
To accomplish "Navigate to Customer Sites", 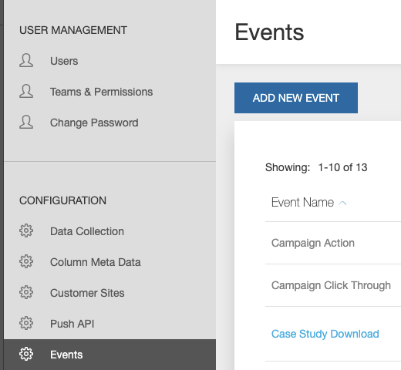I will click(87, 293).
